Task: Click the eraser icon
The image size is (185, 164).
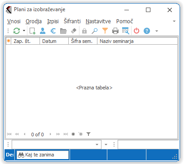Action: coord(74,31)
